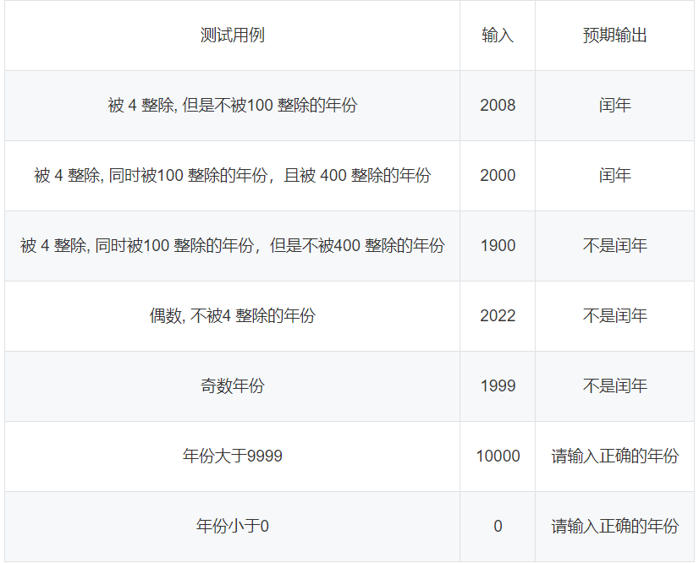Click 闰年 in the 2008 row
699x563 pixels.
click(x=614, y=106)
